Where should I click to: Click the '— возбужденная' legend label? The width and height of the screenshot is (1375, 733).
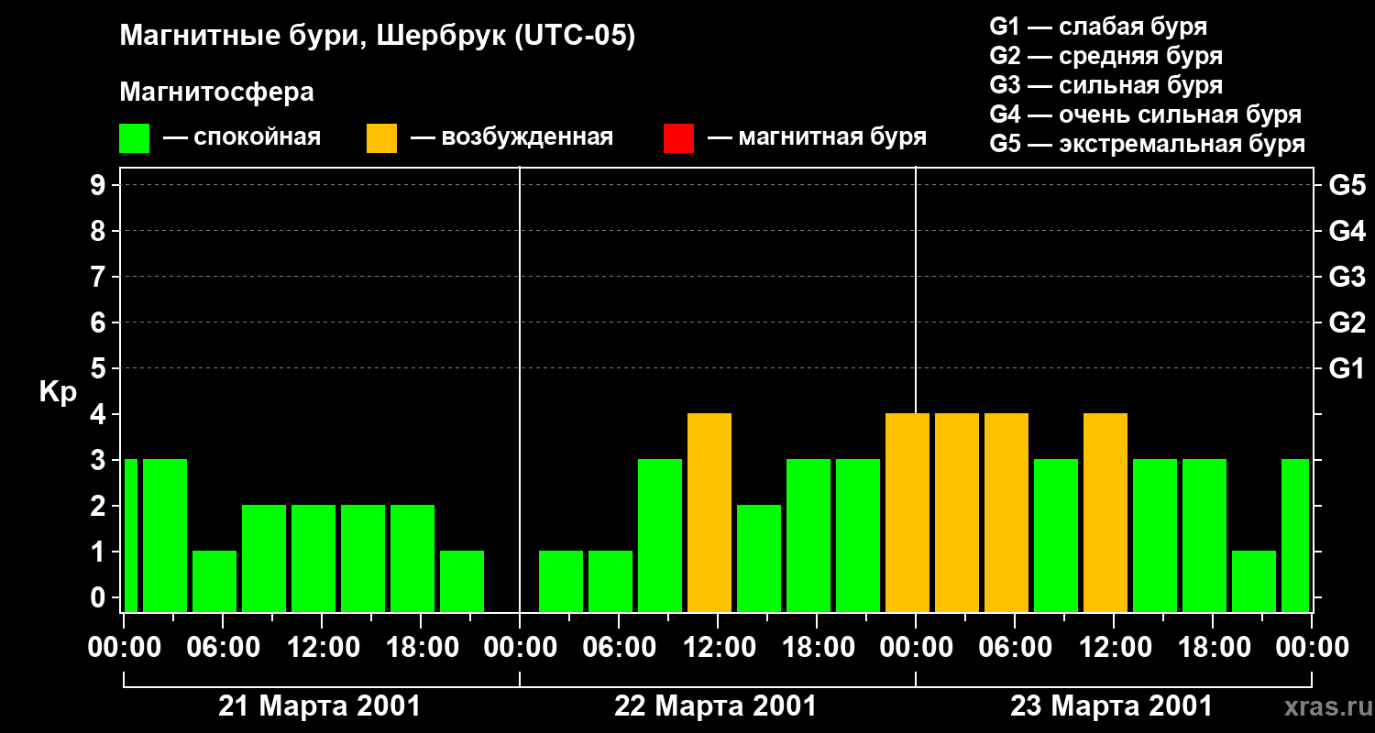[511, 137]
